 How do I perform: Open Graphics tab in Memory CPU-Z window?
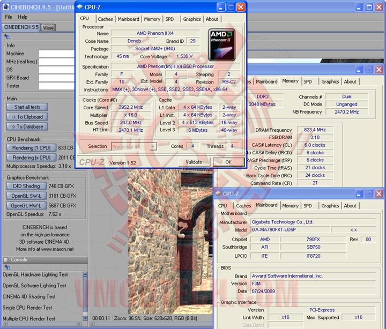(330, 81)
